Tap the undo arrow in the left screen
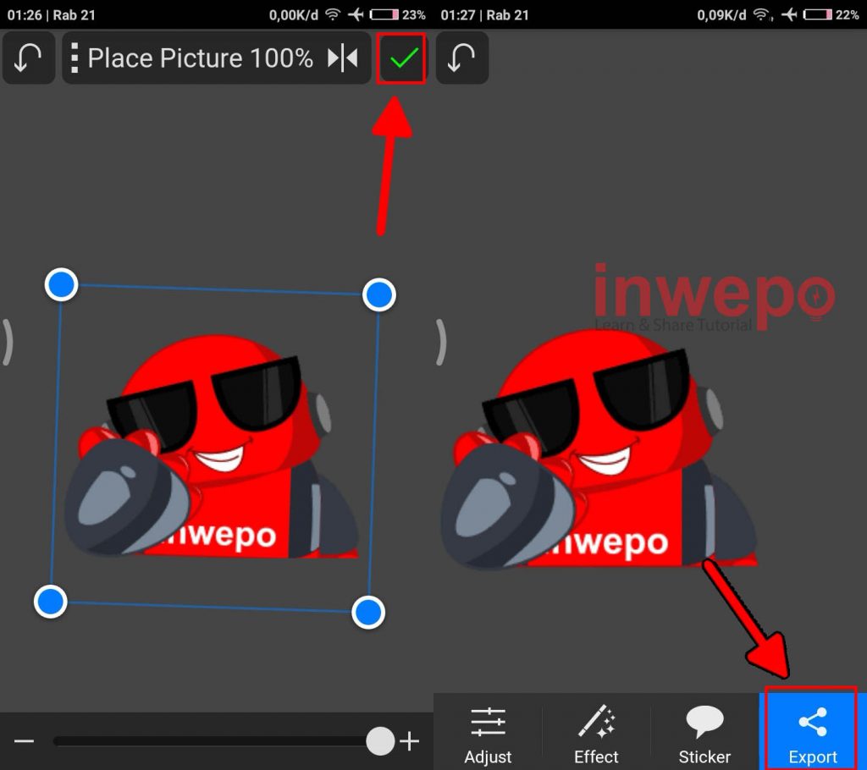 pos(28,58)
